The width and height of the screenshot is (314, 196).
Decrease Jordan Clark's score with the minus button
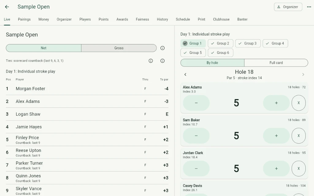(196, 168)
